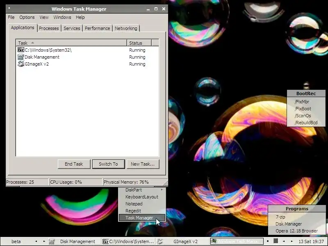Click the Processes: 25 status bar entry
Image resolution: width=328 pixels, height=246 pixels.
click(x=27, y=182)
